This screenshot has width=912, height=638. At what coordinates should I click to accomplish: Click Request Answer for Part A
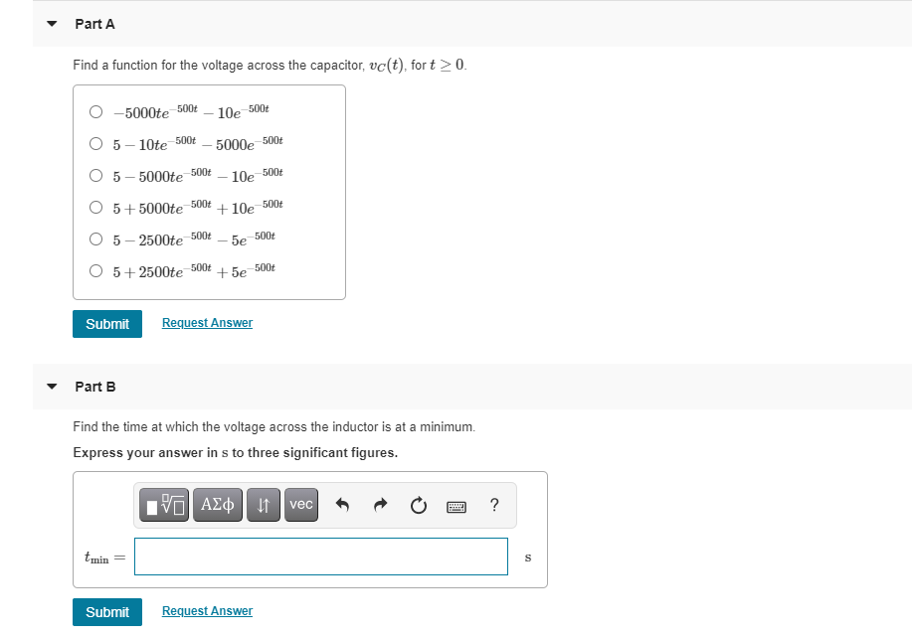point(207,322)
